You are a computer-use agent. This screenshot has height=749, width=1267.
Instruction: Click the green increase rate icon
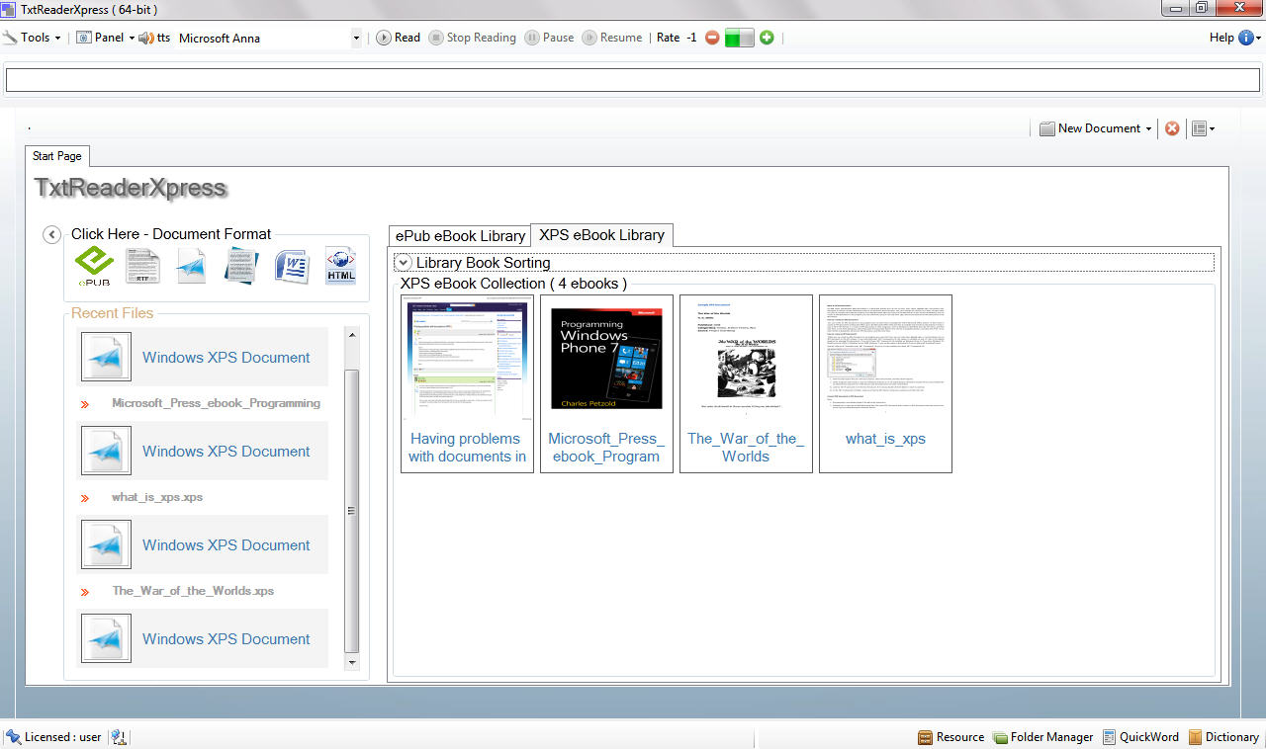(x=767, y=38)
